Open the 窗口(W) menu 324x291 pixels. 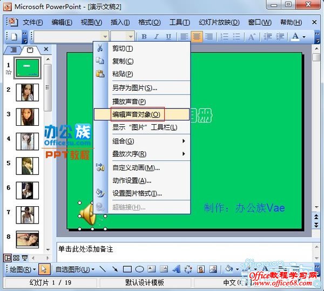coord(260,22)
